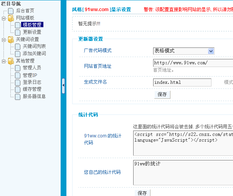Click 保存 in the 更新器设置 section
This screenshot has width=233, height=196.
point(162,95)
